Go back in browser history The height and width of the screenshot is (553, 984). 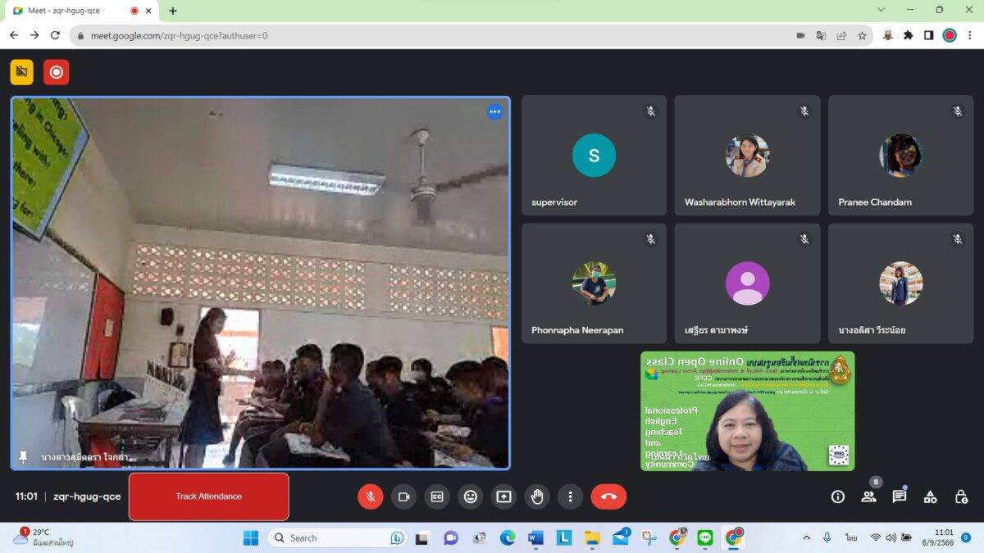pos(14,35)
